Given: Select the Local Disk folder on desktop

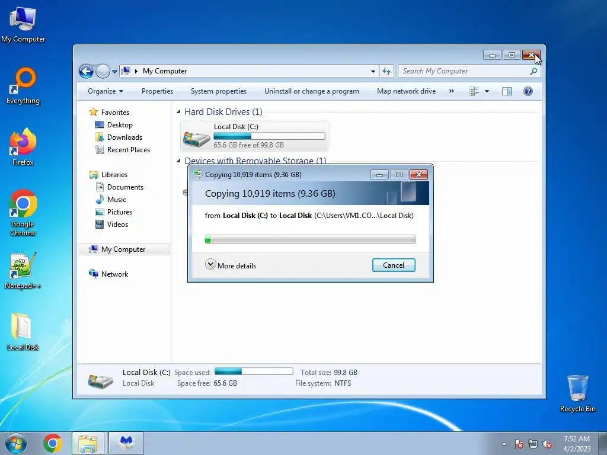Looking at the screenshot, I should 23,332.
